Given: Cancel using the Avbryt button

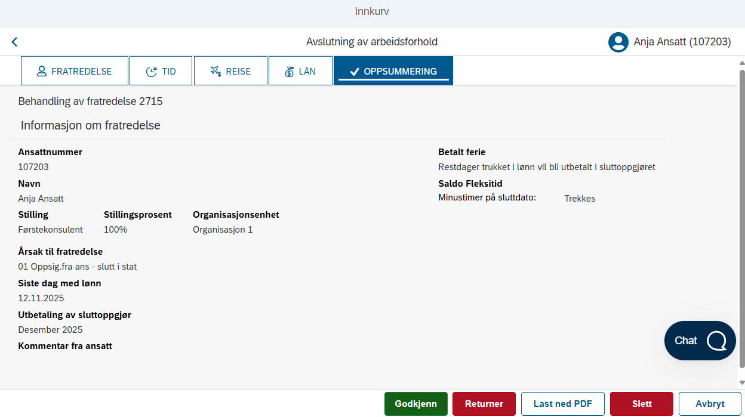Looking at the screenshot, I should click(710, 404).
